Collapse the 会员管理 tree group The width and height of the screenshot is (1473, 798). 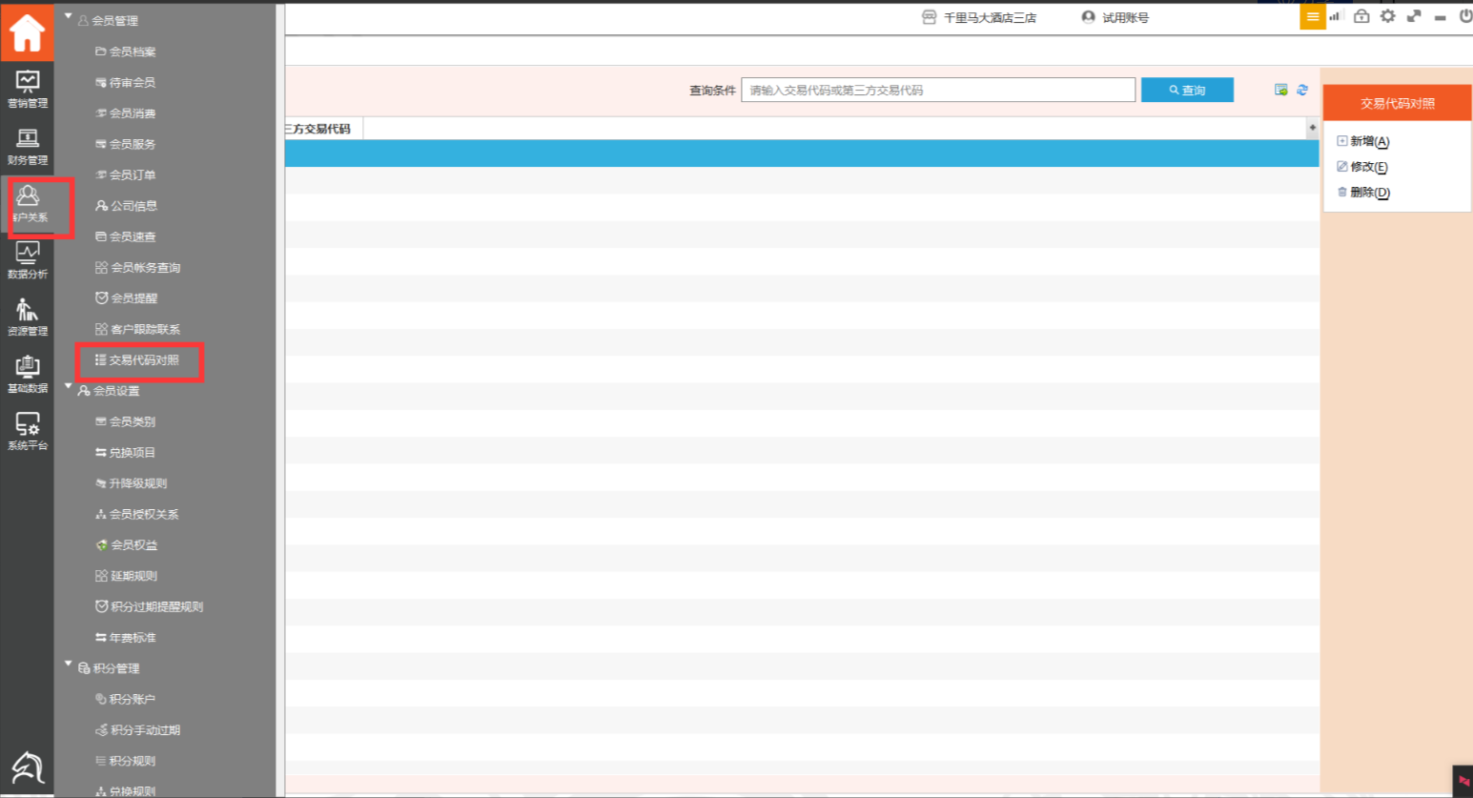click(x=69, y=17)
